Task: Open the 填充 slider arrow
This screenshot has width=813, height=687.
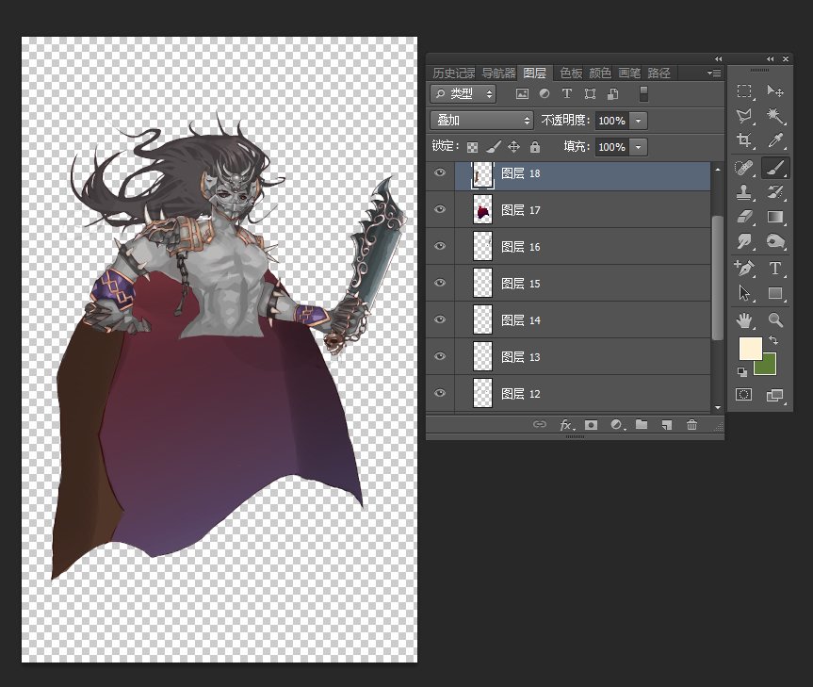Action: click(639, 147)
